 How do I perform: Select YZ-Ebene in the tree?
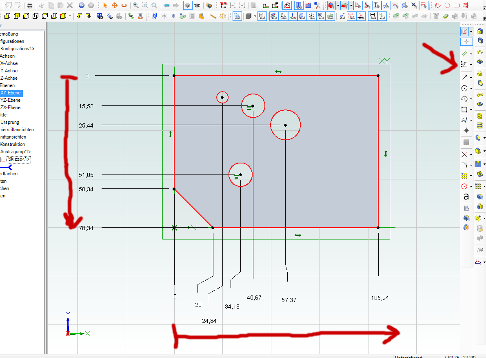(10, 100)
